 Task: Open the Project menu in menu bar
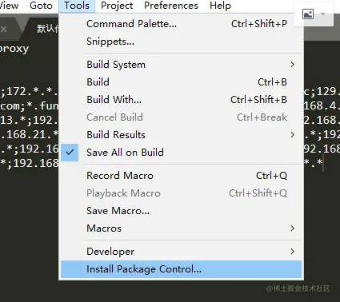coord(117,6)
